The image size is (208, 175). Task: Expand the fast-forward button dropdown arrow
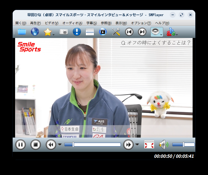coord(137,145)
